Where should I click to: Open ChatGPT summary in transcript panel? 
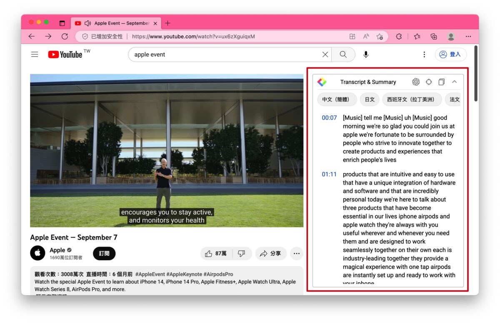pos(416,82)
